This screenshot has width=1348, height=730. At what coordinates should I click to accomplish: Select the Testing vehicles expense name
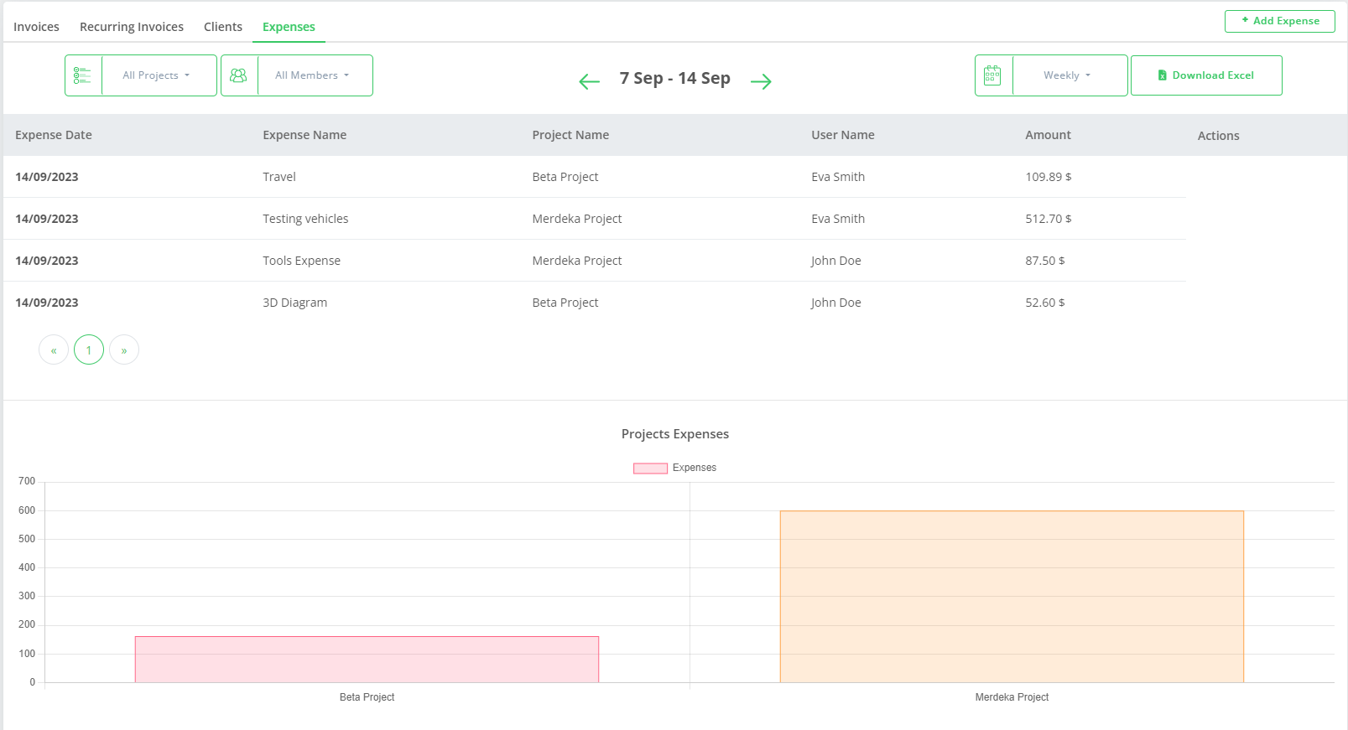305,219
